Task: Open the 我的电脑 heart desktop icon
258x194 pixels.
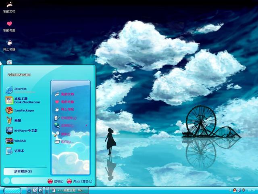Action: point(9,26)
